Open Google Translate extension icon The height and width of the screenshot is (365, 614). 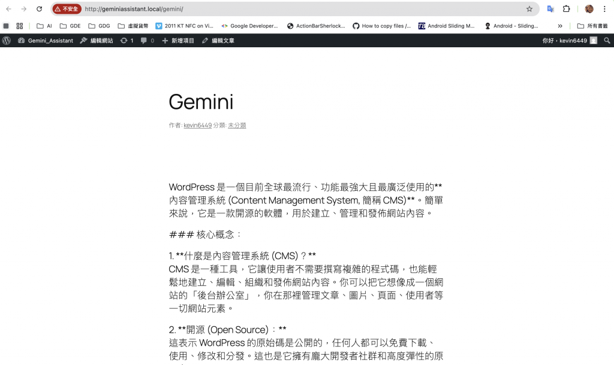(550, 9)
